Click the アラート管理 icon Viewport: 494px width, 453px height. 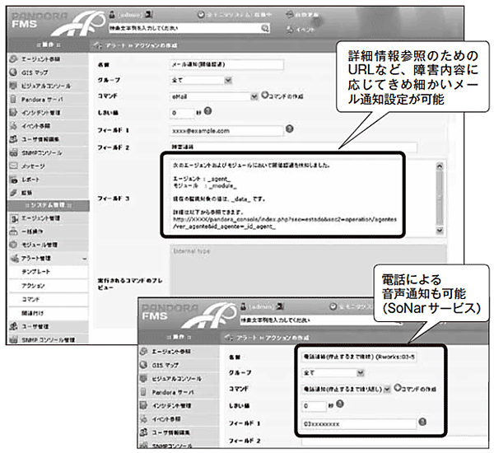(15, 259)
